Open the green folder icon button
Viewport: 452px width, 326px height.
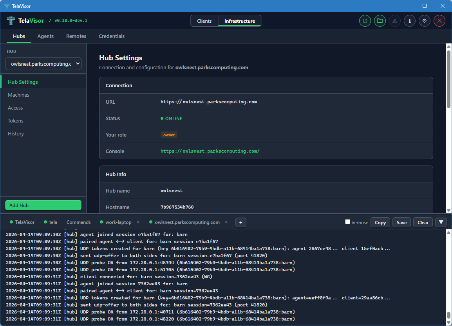[x=380, y=21]
